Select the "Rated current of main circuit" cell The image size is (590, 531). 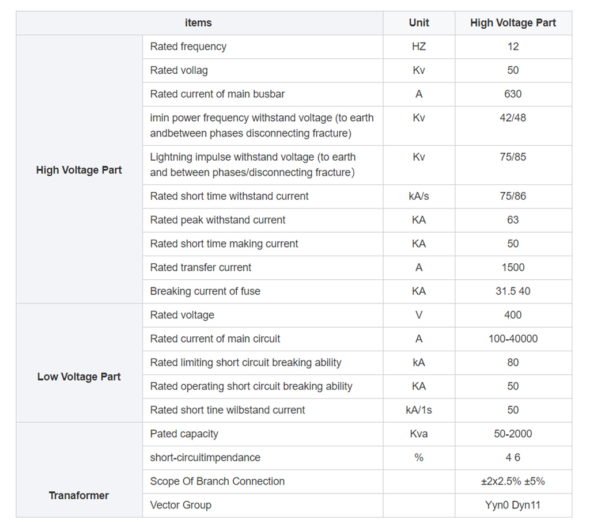point(215,339)
